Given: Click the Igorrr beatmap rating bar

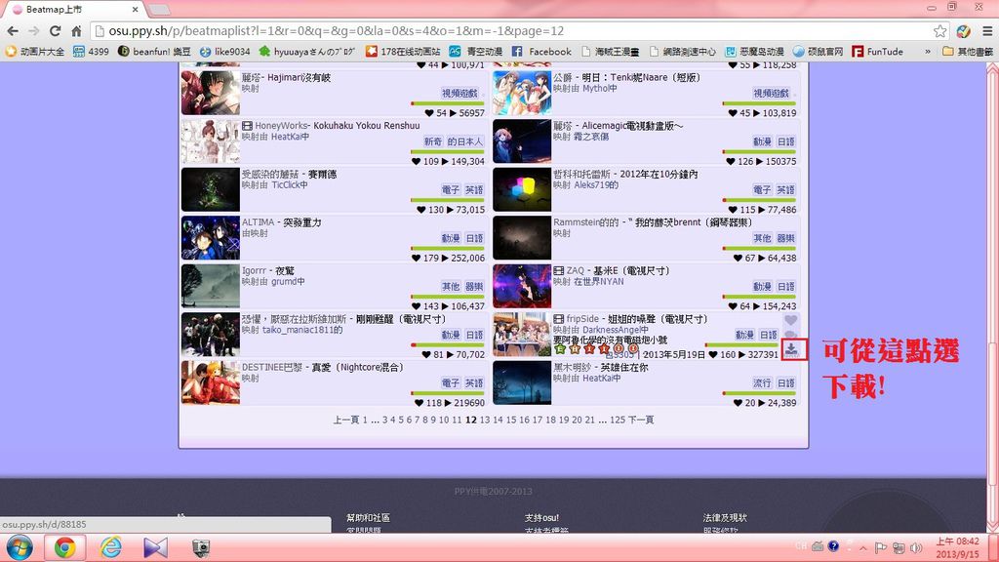Looking at the screenshot, I should coord(447,297).
